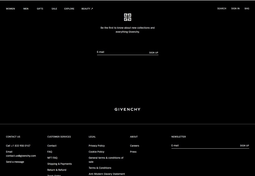This screenshot has height=176, width=255.
Task: Click the GIVENCHY wordmark logo
Action: (x=127, y=109)
